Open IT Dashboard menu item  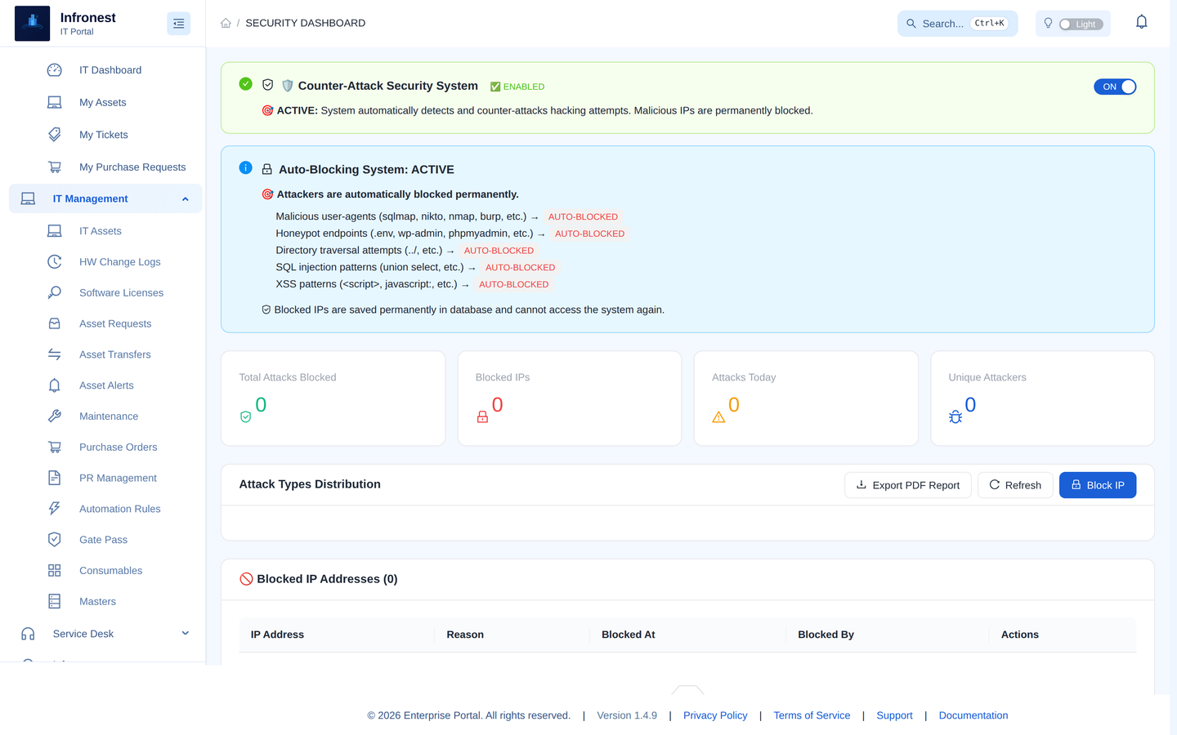[110, 70]
